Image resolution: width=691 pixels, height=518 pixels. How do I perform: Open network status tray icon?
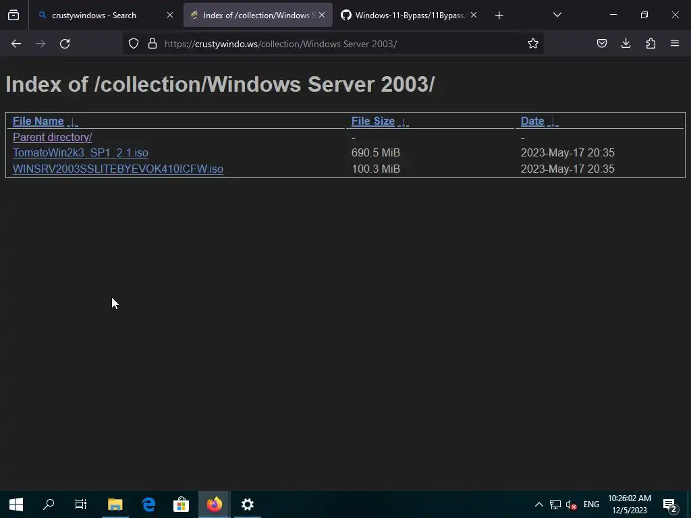click(x=555, y=505)
